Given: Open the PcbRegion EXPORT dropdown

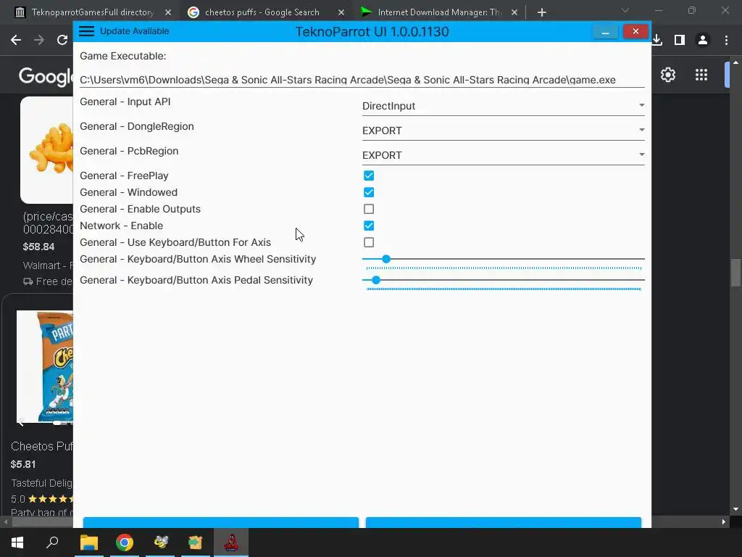Looking at the screenshot, I should (x=503, y=155).
